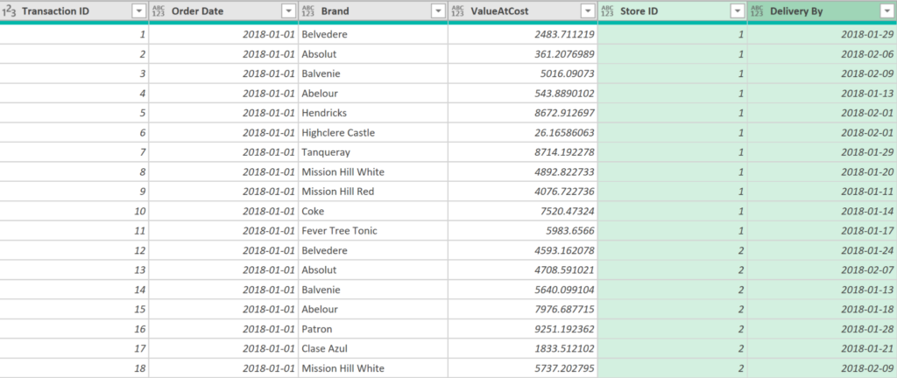Click the Brand cell 'Coke'

coord(373,211)
